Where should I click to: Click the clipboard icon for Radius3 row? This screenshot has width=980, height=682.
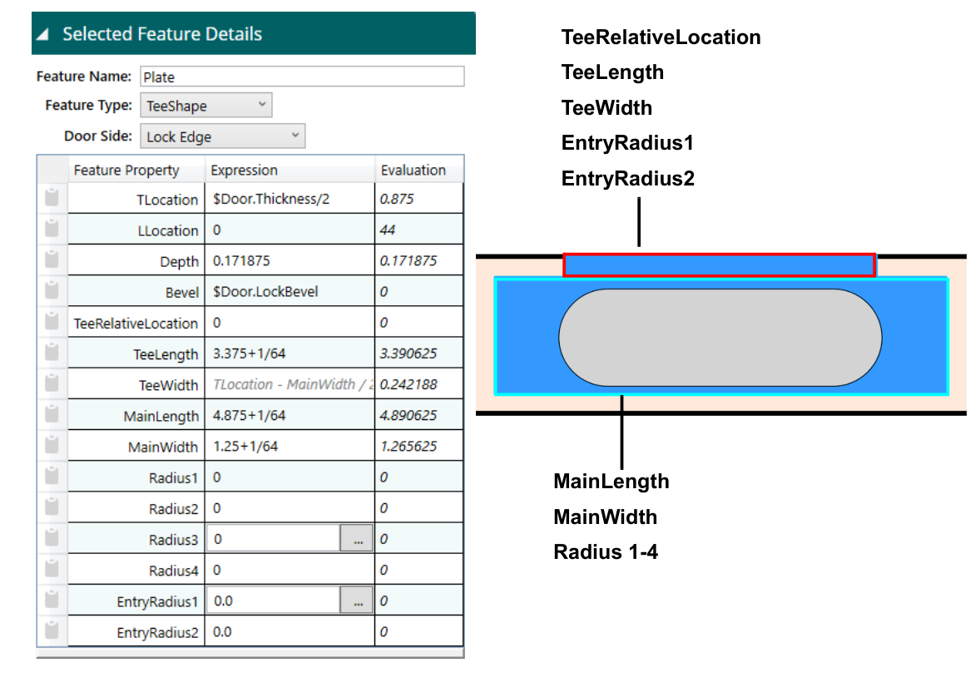(x=52, y=538)
